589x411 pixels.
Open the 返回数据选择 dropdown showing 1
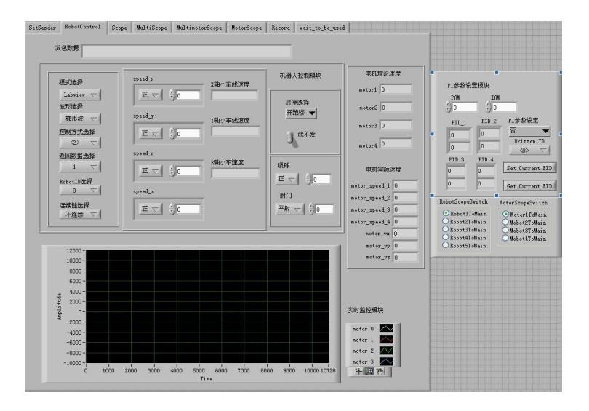click(80, 167)
